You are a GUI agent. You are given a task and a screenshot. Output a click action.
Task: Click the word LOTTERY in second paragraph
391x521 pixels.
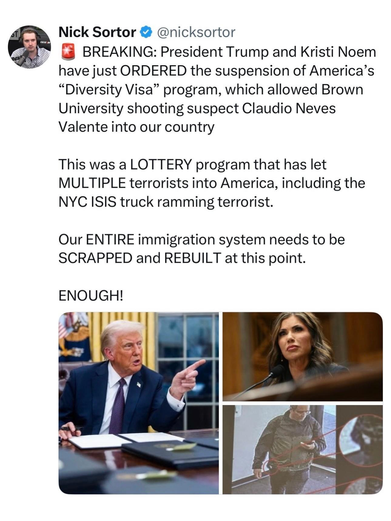pyautogui.click(x=161, y=165)
